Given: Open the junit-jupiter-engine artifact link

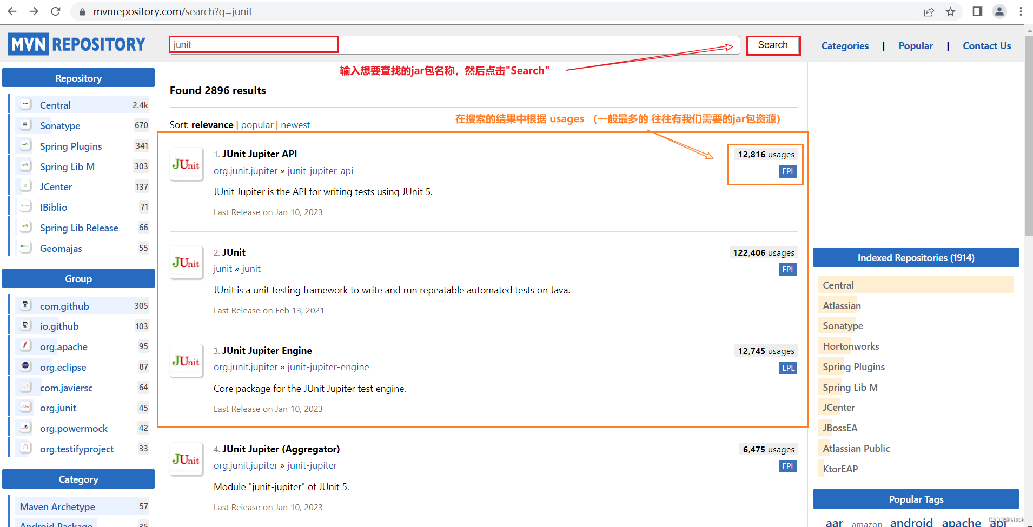Looking at the screenshot, I should (328, 367).
